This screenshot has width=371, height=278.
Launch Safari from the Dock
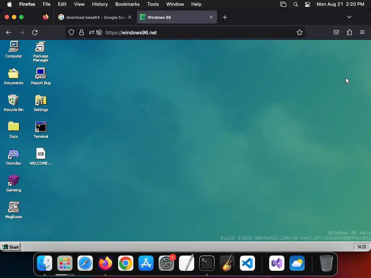click(85, 263)
